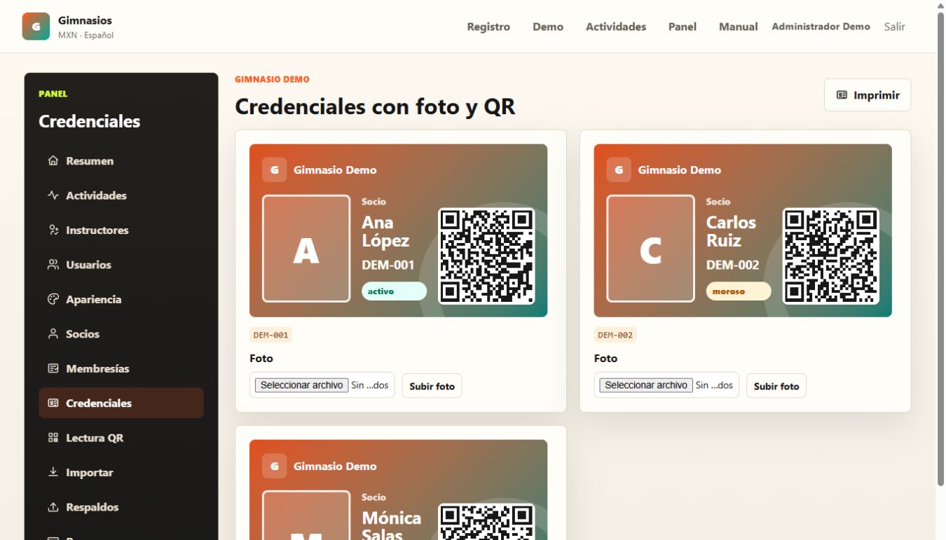Open the Panel top navigation item
This screenshot has height=540, width=946.
tap(683, 27)
